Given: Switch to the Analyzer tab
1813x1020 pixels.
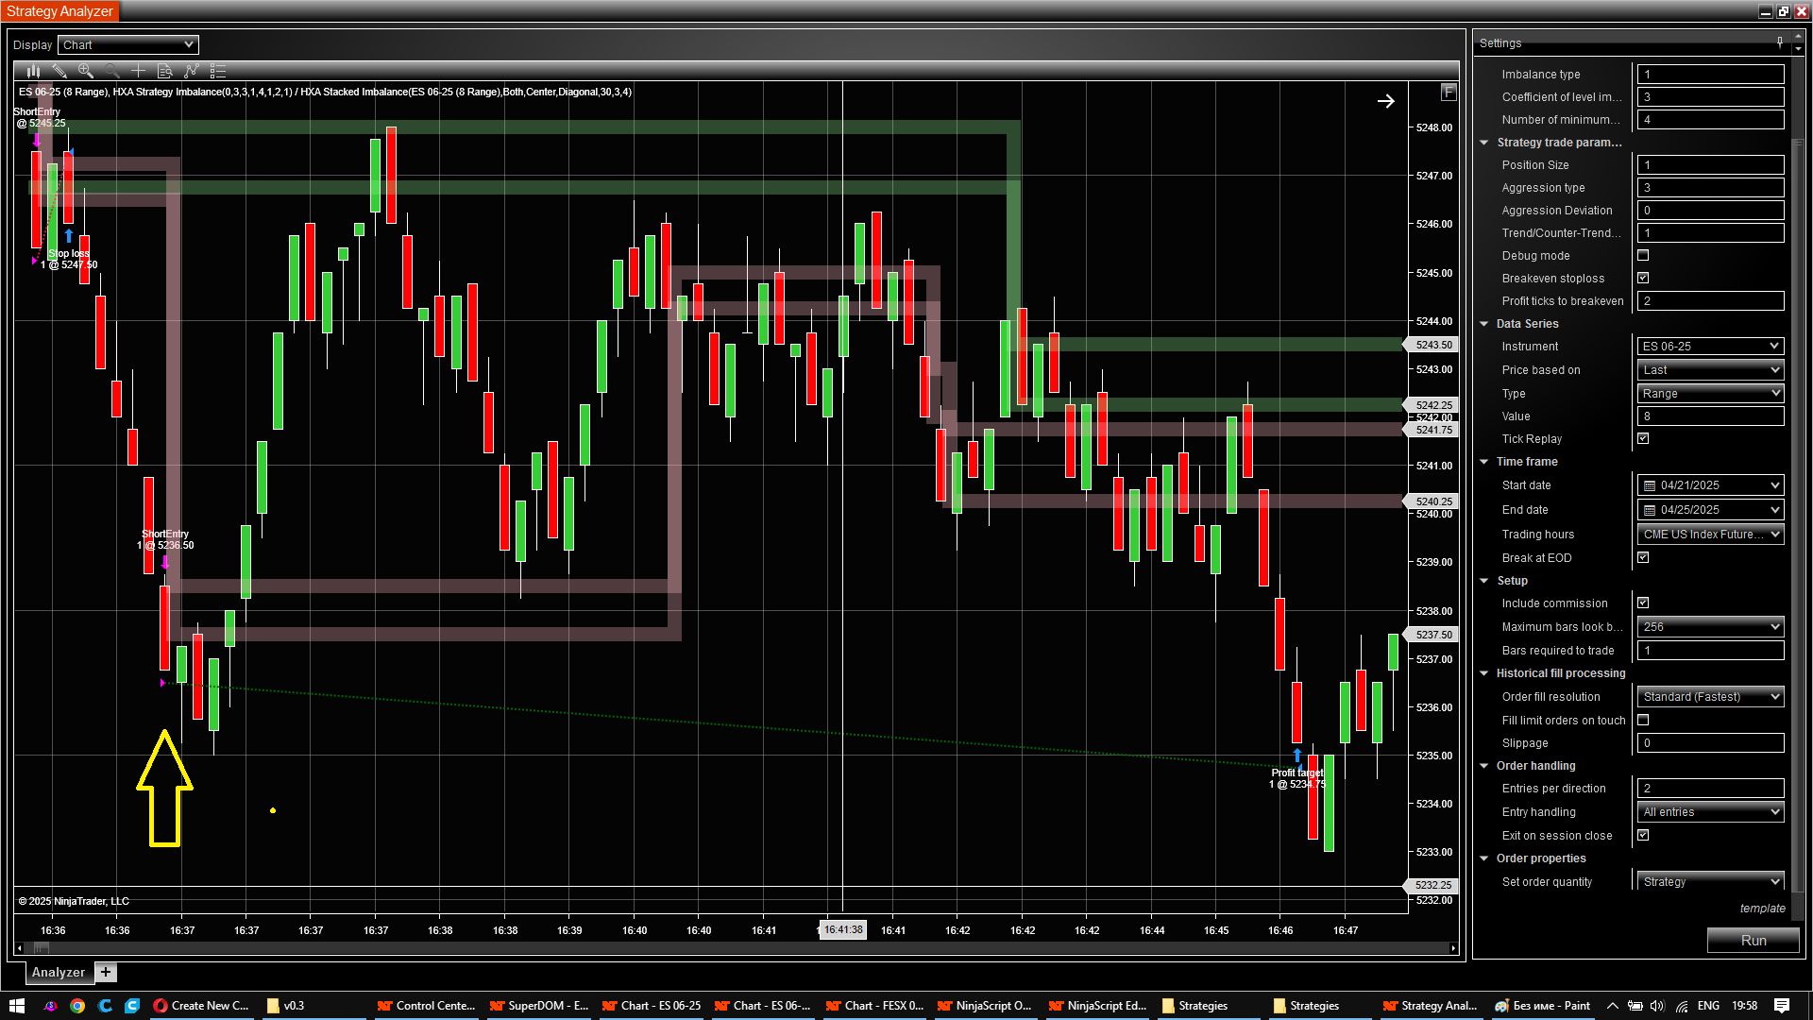Looking at the screenshot, I should [58, 972].
